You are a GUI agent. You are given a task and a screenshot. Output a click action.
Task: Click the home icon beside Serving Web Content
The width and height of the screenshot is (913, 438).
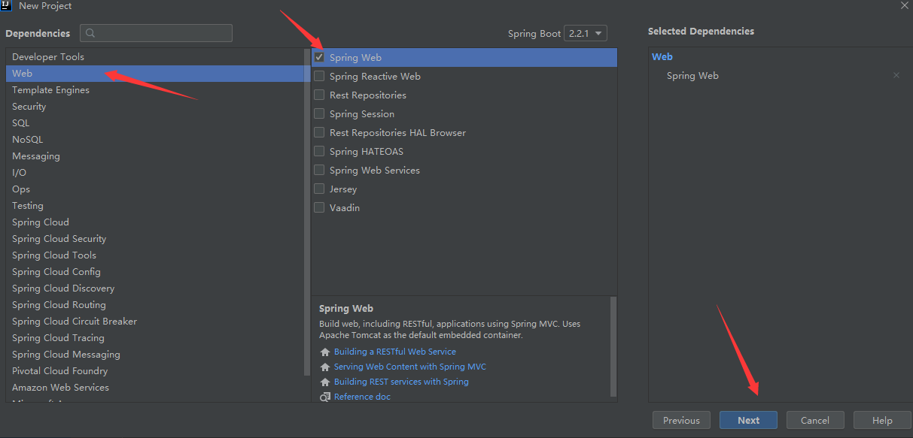coord(325,367)
